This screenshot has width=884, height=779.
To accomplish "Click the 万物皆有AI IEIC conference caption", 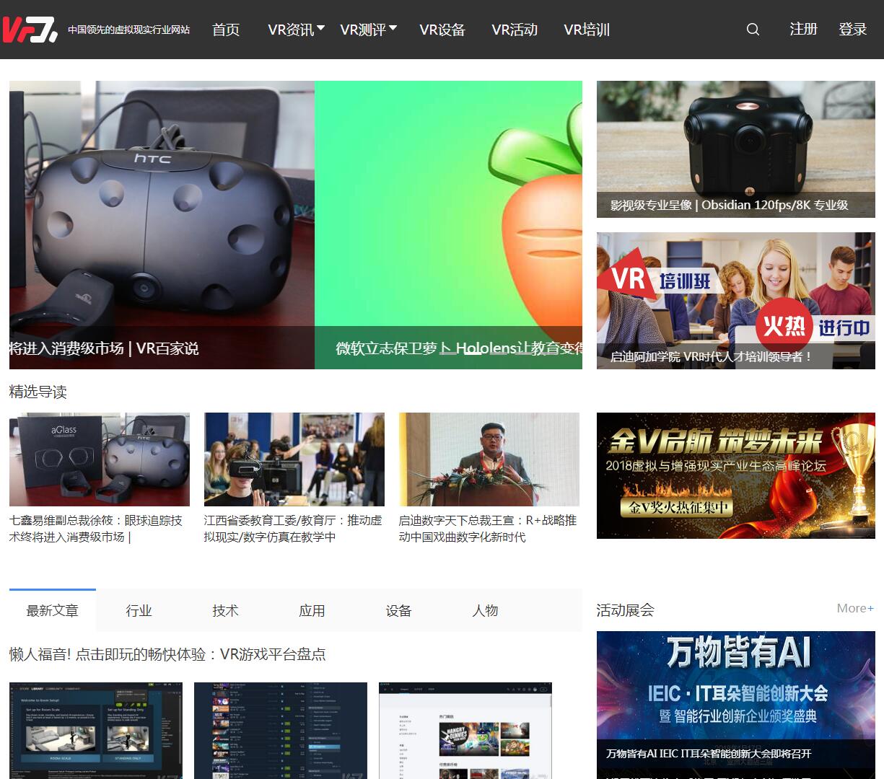I will [709, 754].
